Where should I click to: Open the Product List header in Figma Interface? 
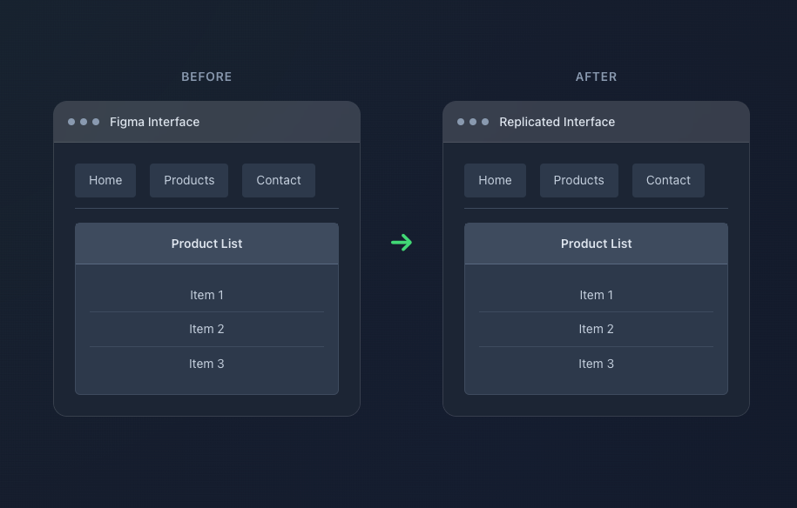(x=206, y=244)
